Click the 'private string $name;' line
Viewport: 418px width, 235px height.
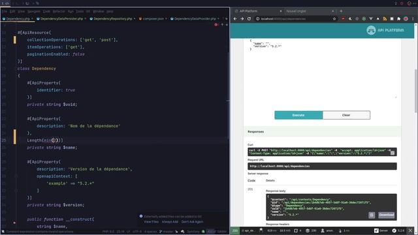point(52,148)
